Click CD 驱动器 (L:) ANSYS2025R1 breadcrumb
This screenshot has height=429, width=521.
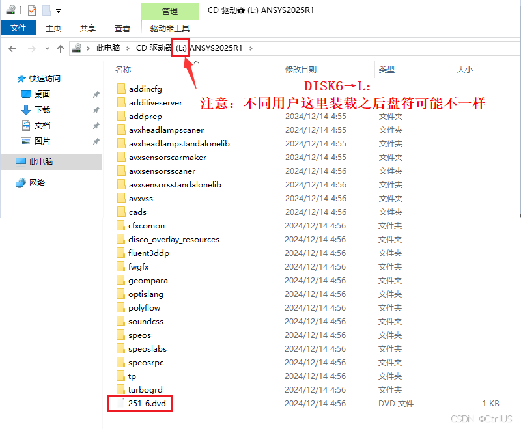tap(189, 48)
